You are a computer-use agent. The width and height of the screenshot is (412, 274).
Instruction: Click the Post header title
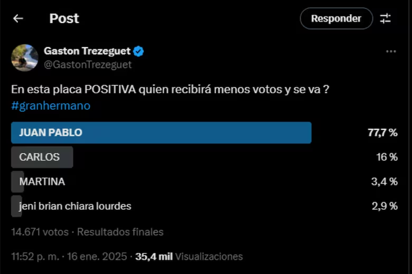64,18
